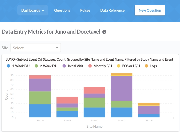Go to the Questions tab
This screenshot has width=180, height=132.
(62, 10)
